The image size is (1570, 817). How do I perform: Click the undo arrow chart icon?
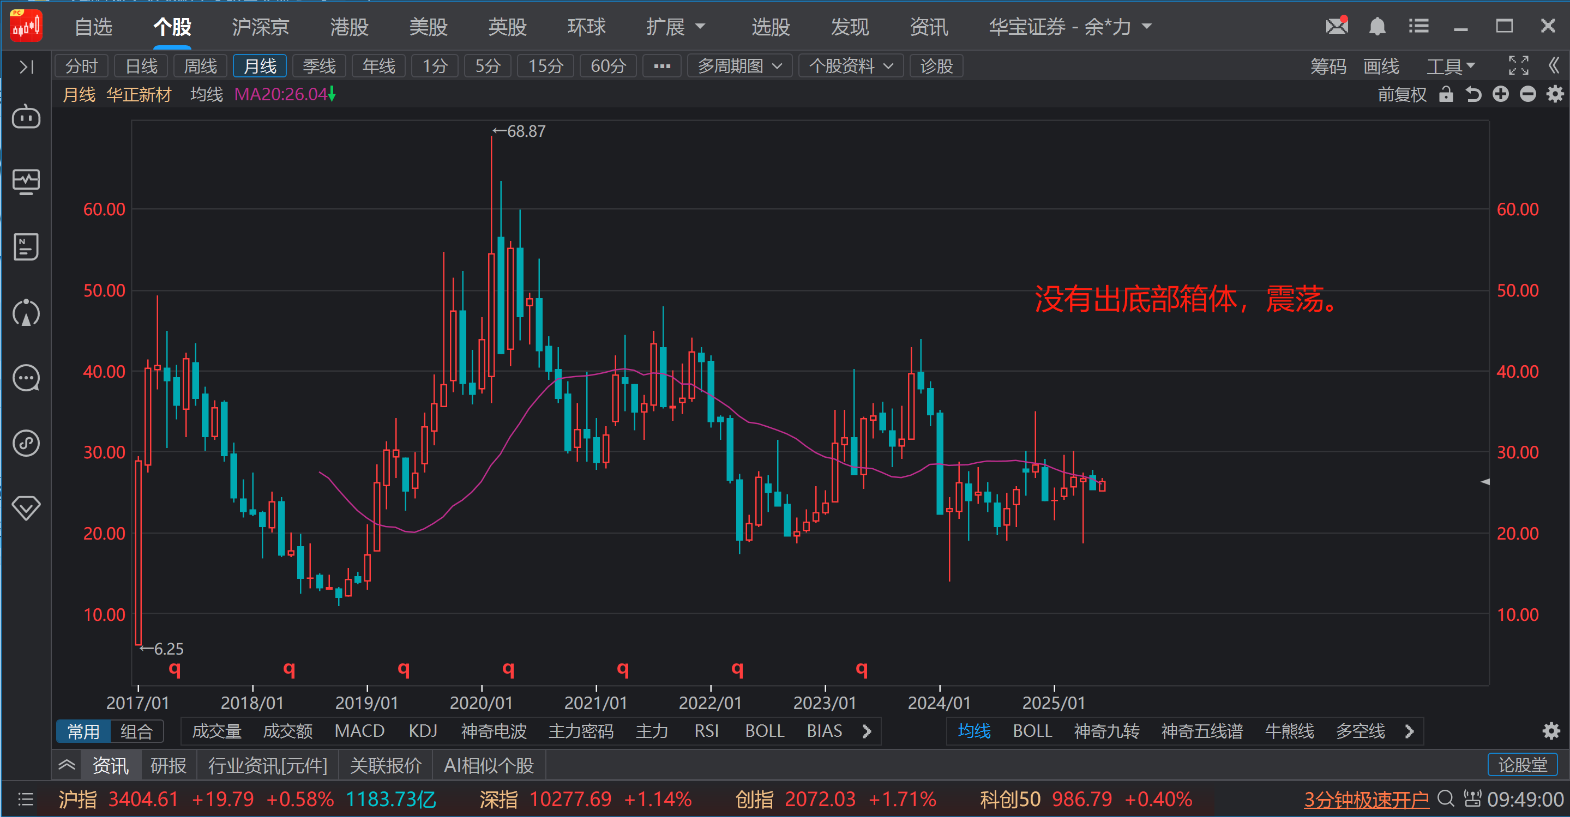pyautogui.click(x=1473, y=94)
